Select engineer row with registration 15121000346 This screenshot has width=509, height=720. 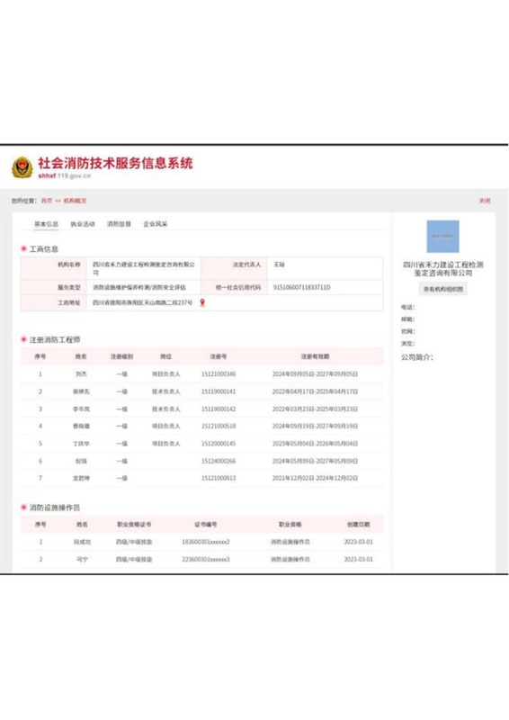pos(201,374)
